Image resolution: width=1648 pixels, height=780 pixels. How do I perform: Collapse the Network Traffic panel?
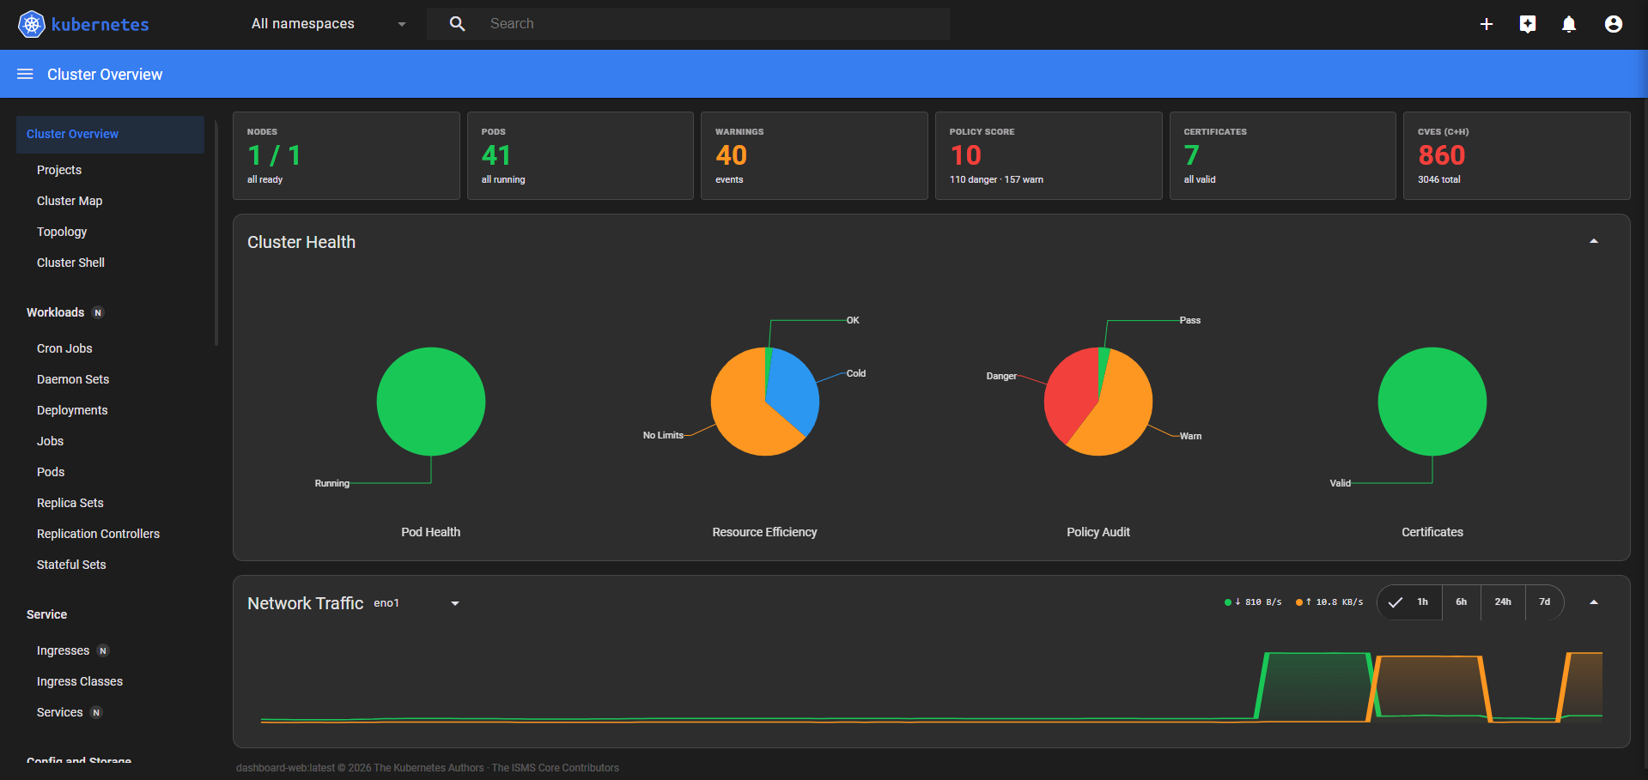pyautogui.click(x=1594, y=602)
